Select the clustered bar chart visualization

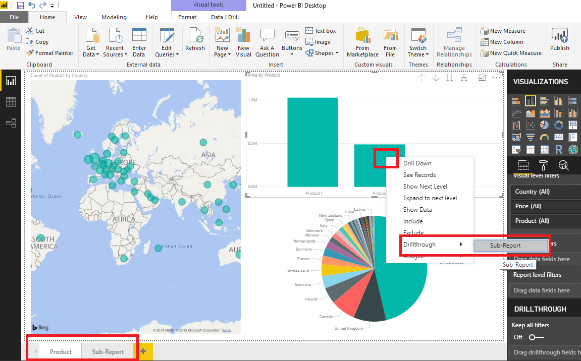544,101
